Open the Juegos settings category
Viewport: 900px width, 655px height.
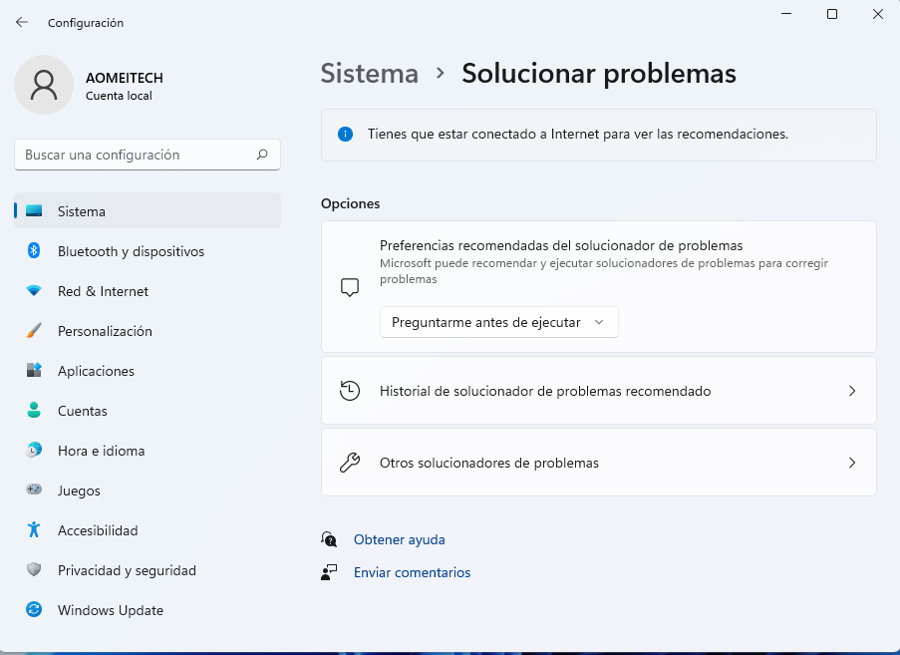point(79,491)
